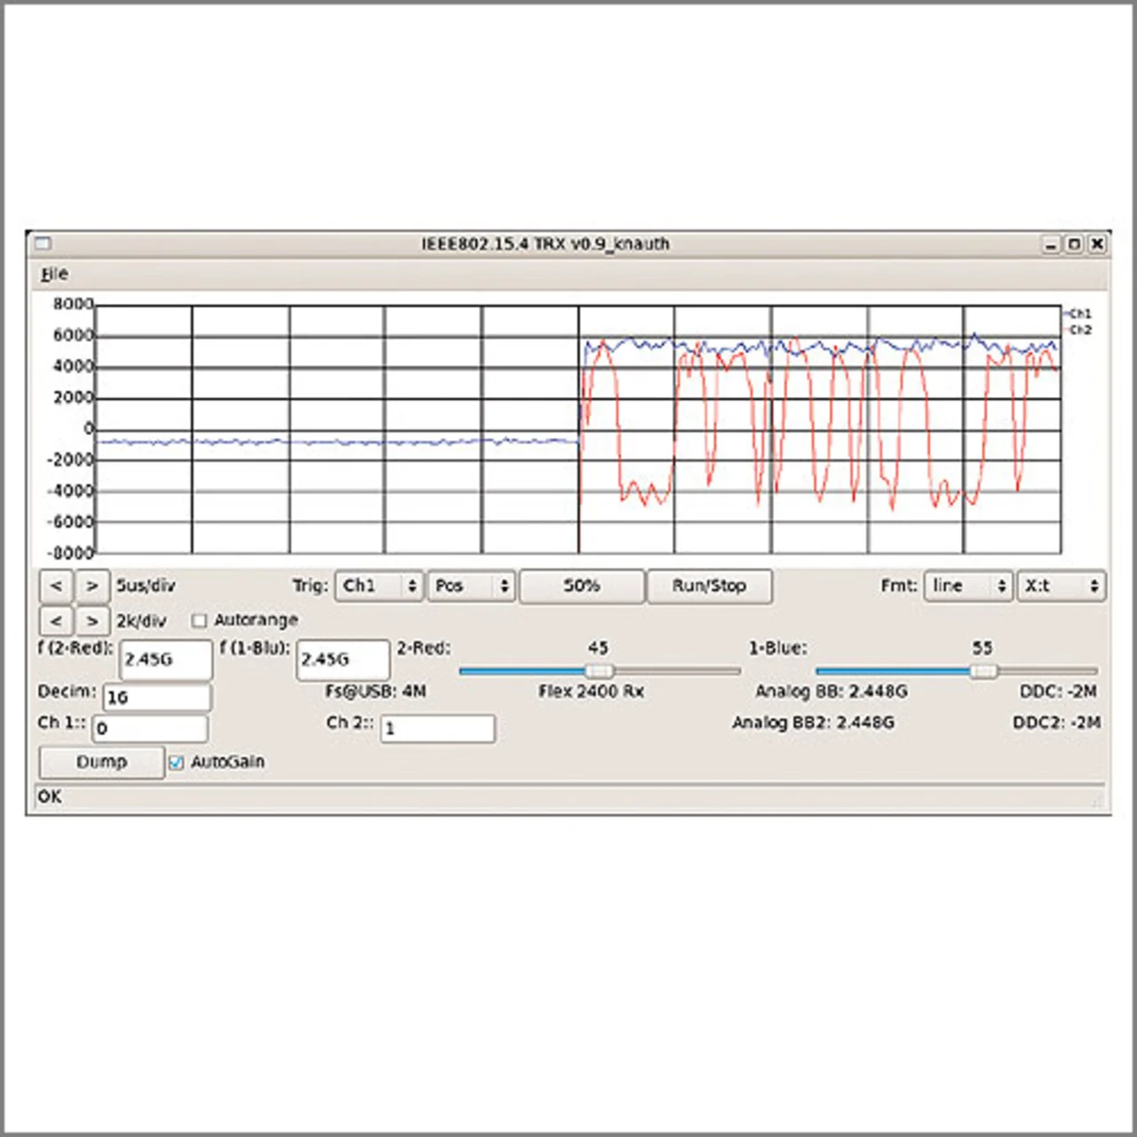Disable the AutoGain checkbox
The height and width of the screenshot is (1137, 1137).
point(176,762)
